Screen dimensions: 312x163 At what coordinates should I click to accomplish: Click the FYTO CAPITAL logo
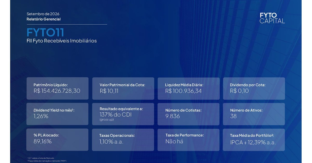pyautogui.click(x=272, y=18)
